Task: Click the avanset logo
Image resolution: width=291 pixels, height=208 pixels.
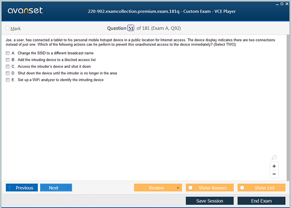Action: pos(25,11)
